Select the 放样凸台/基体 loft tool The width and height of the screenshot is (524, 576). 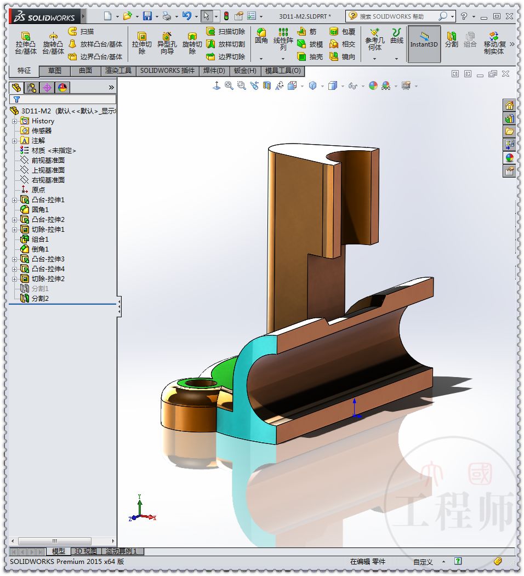[x=96, y=44]
